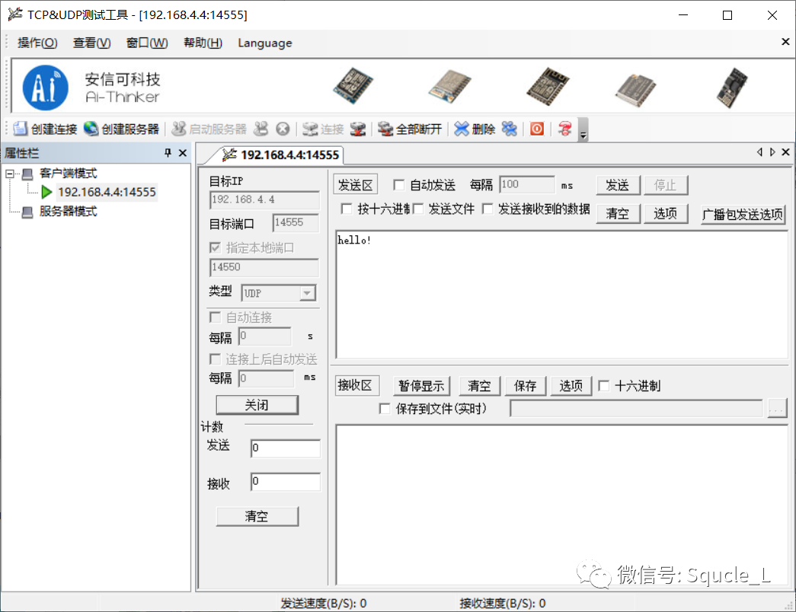
Task: Click the last black module image in banner
Action: point(733,88)
